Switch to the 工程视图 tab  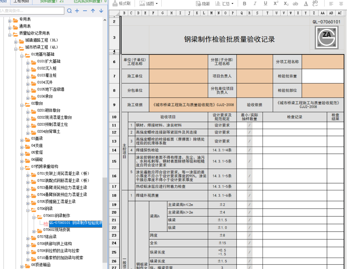tap(21, 2)
